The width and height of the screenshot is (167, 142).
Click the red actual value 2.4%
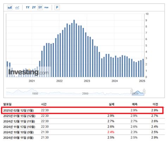click(x=111, y=132)
